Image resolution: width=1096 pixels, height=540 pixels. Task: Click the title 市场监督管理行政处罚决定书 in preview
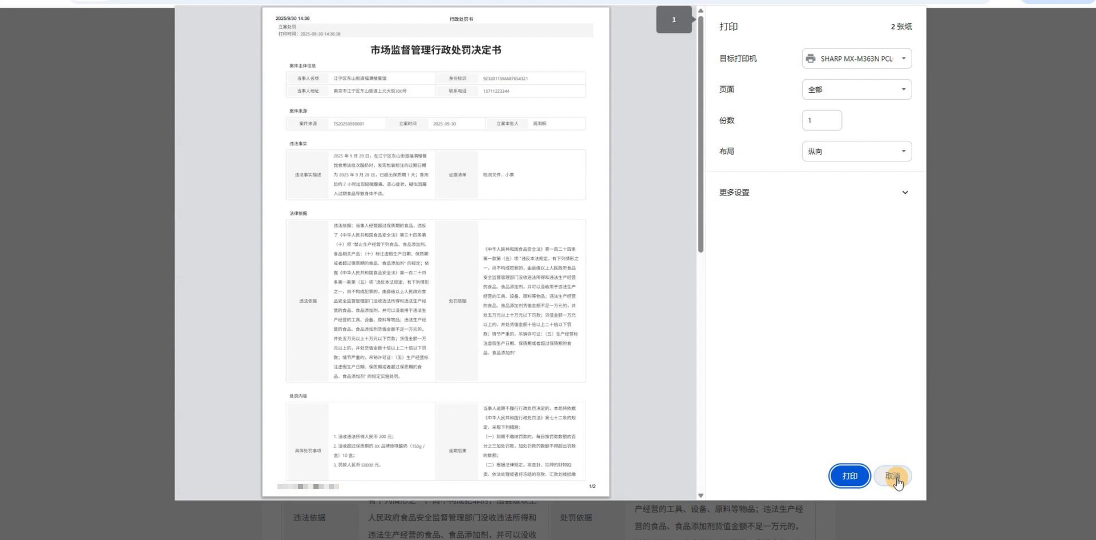[436, 50]
